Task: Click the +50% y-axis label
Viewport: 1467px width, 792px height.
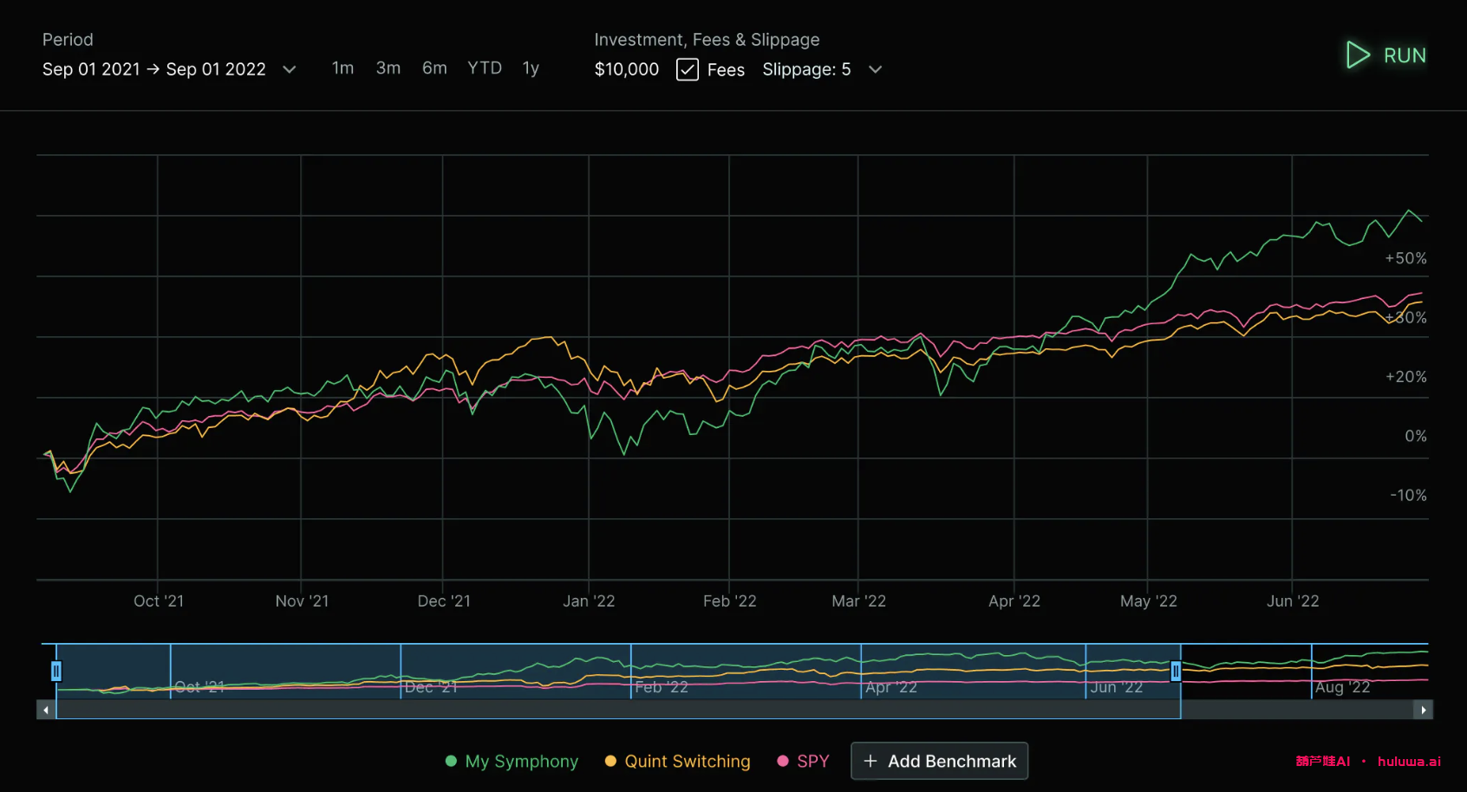Action: [1405, 258]
